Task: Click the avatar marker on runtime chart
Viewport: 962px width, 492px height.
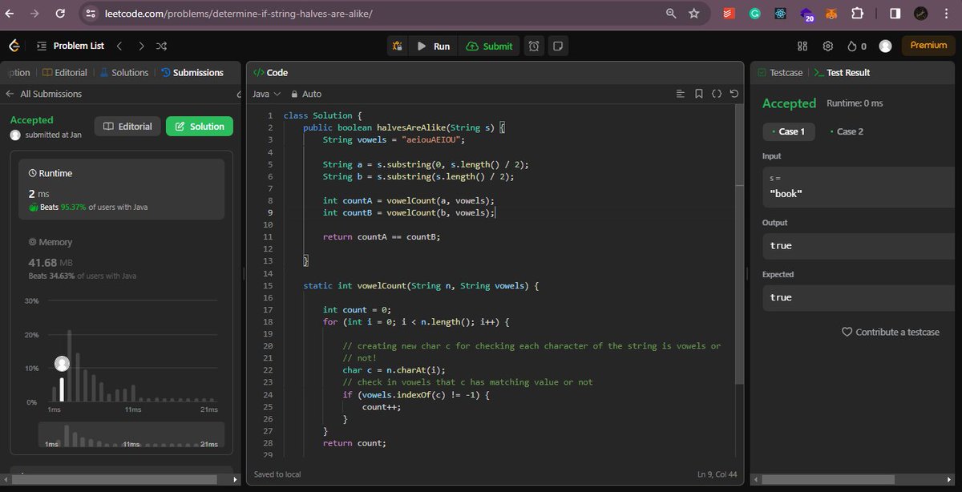Action: coord(62,364)
